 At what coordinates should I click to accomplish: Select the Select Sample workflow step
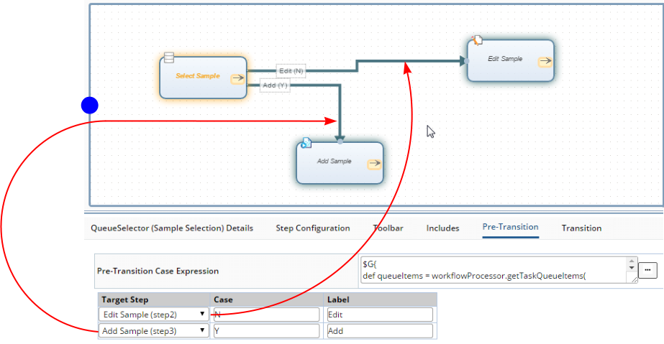(x=204, y=78)
